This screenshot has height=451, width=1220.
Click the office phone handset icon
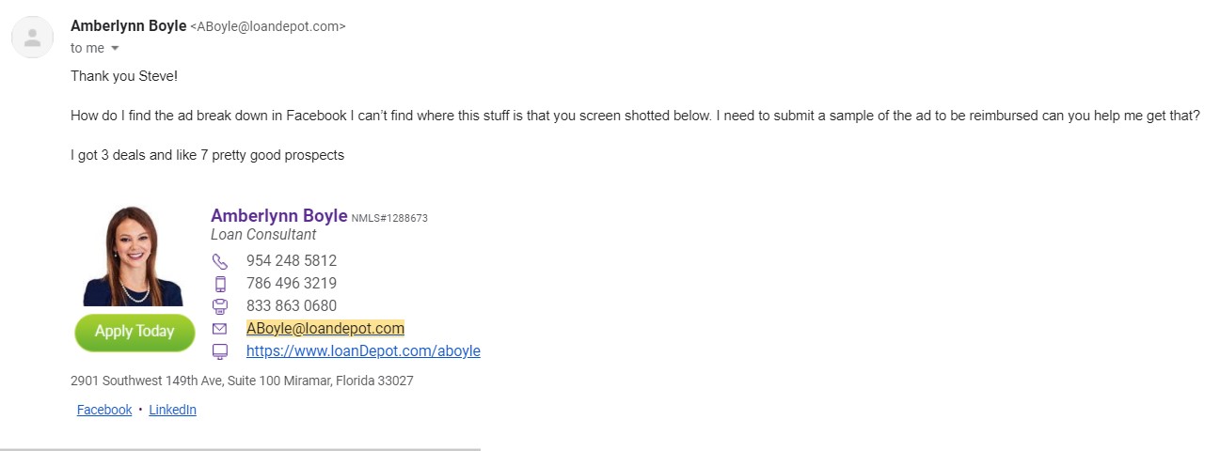(x=220, y=261)
